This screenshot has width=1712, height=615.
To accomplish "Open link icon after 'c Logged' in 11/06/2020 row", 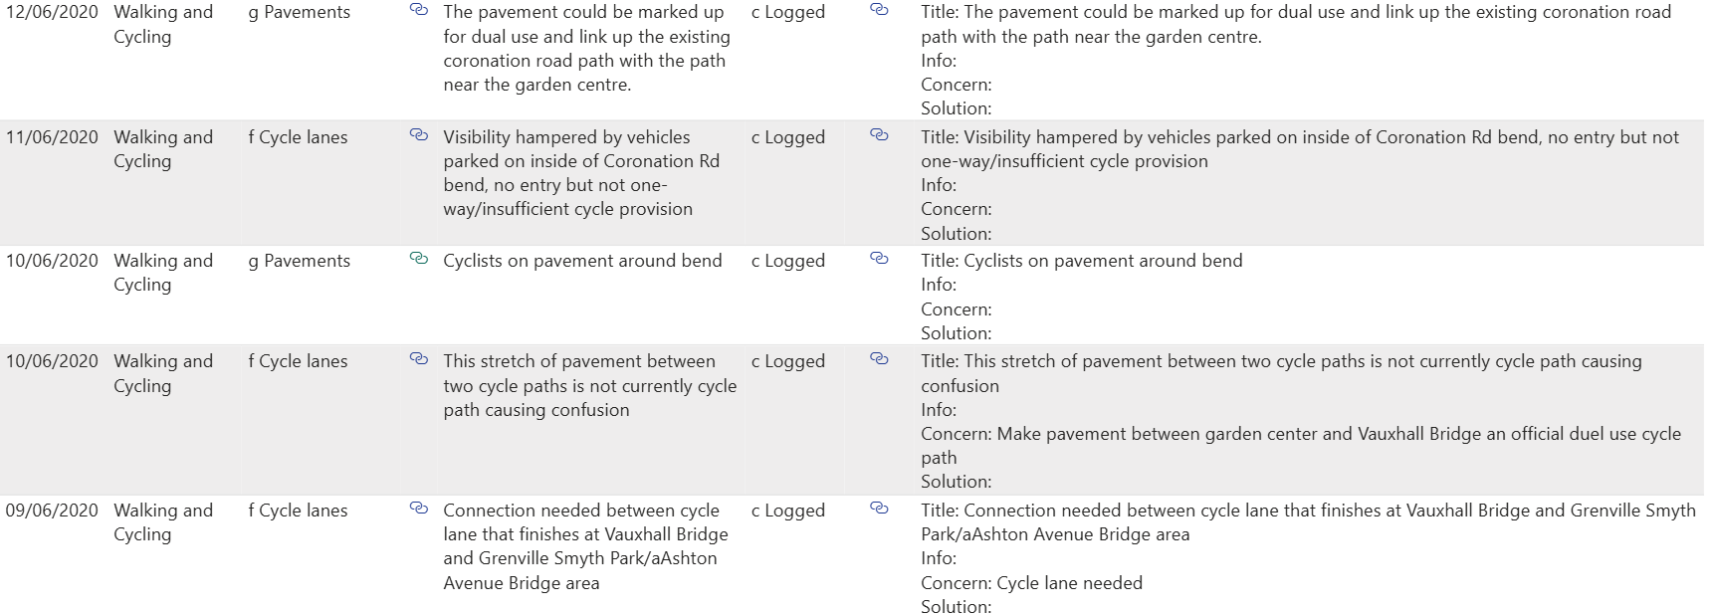I will 879,134.
